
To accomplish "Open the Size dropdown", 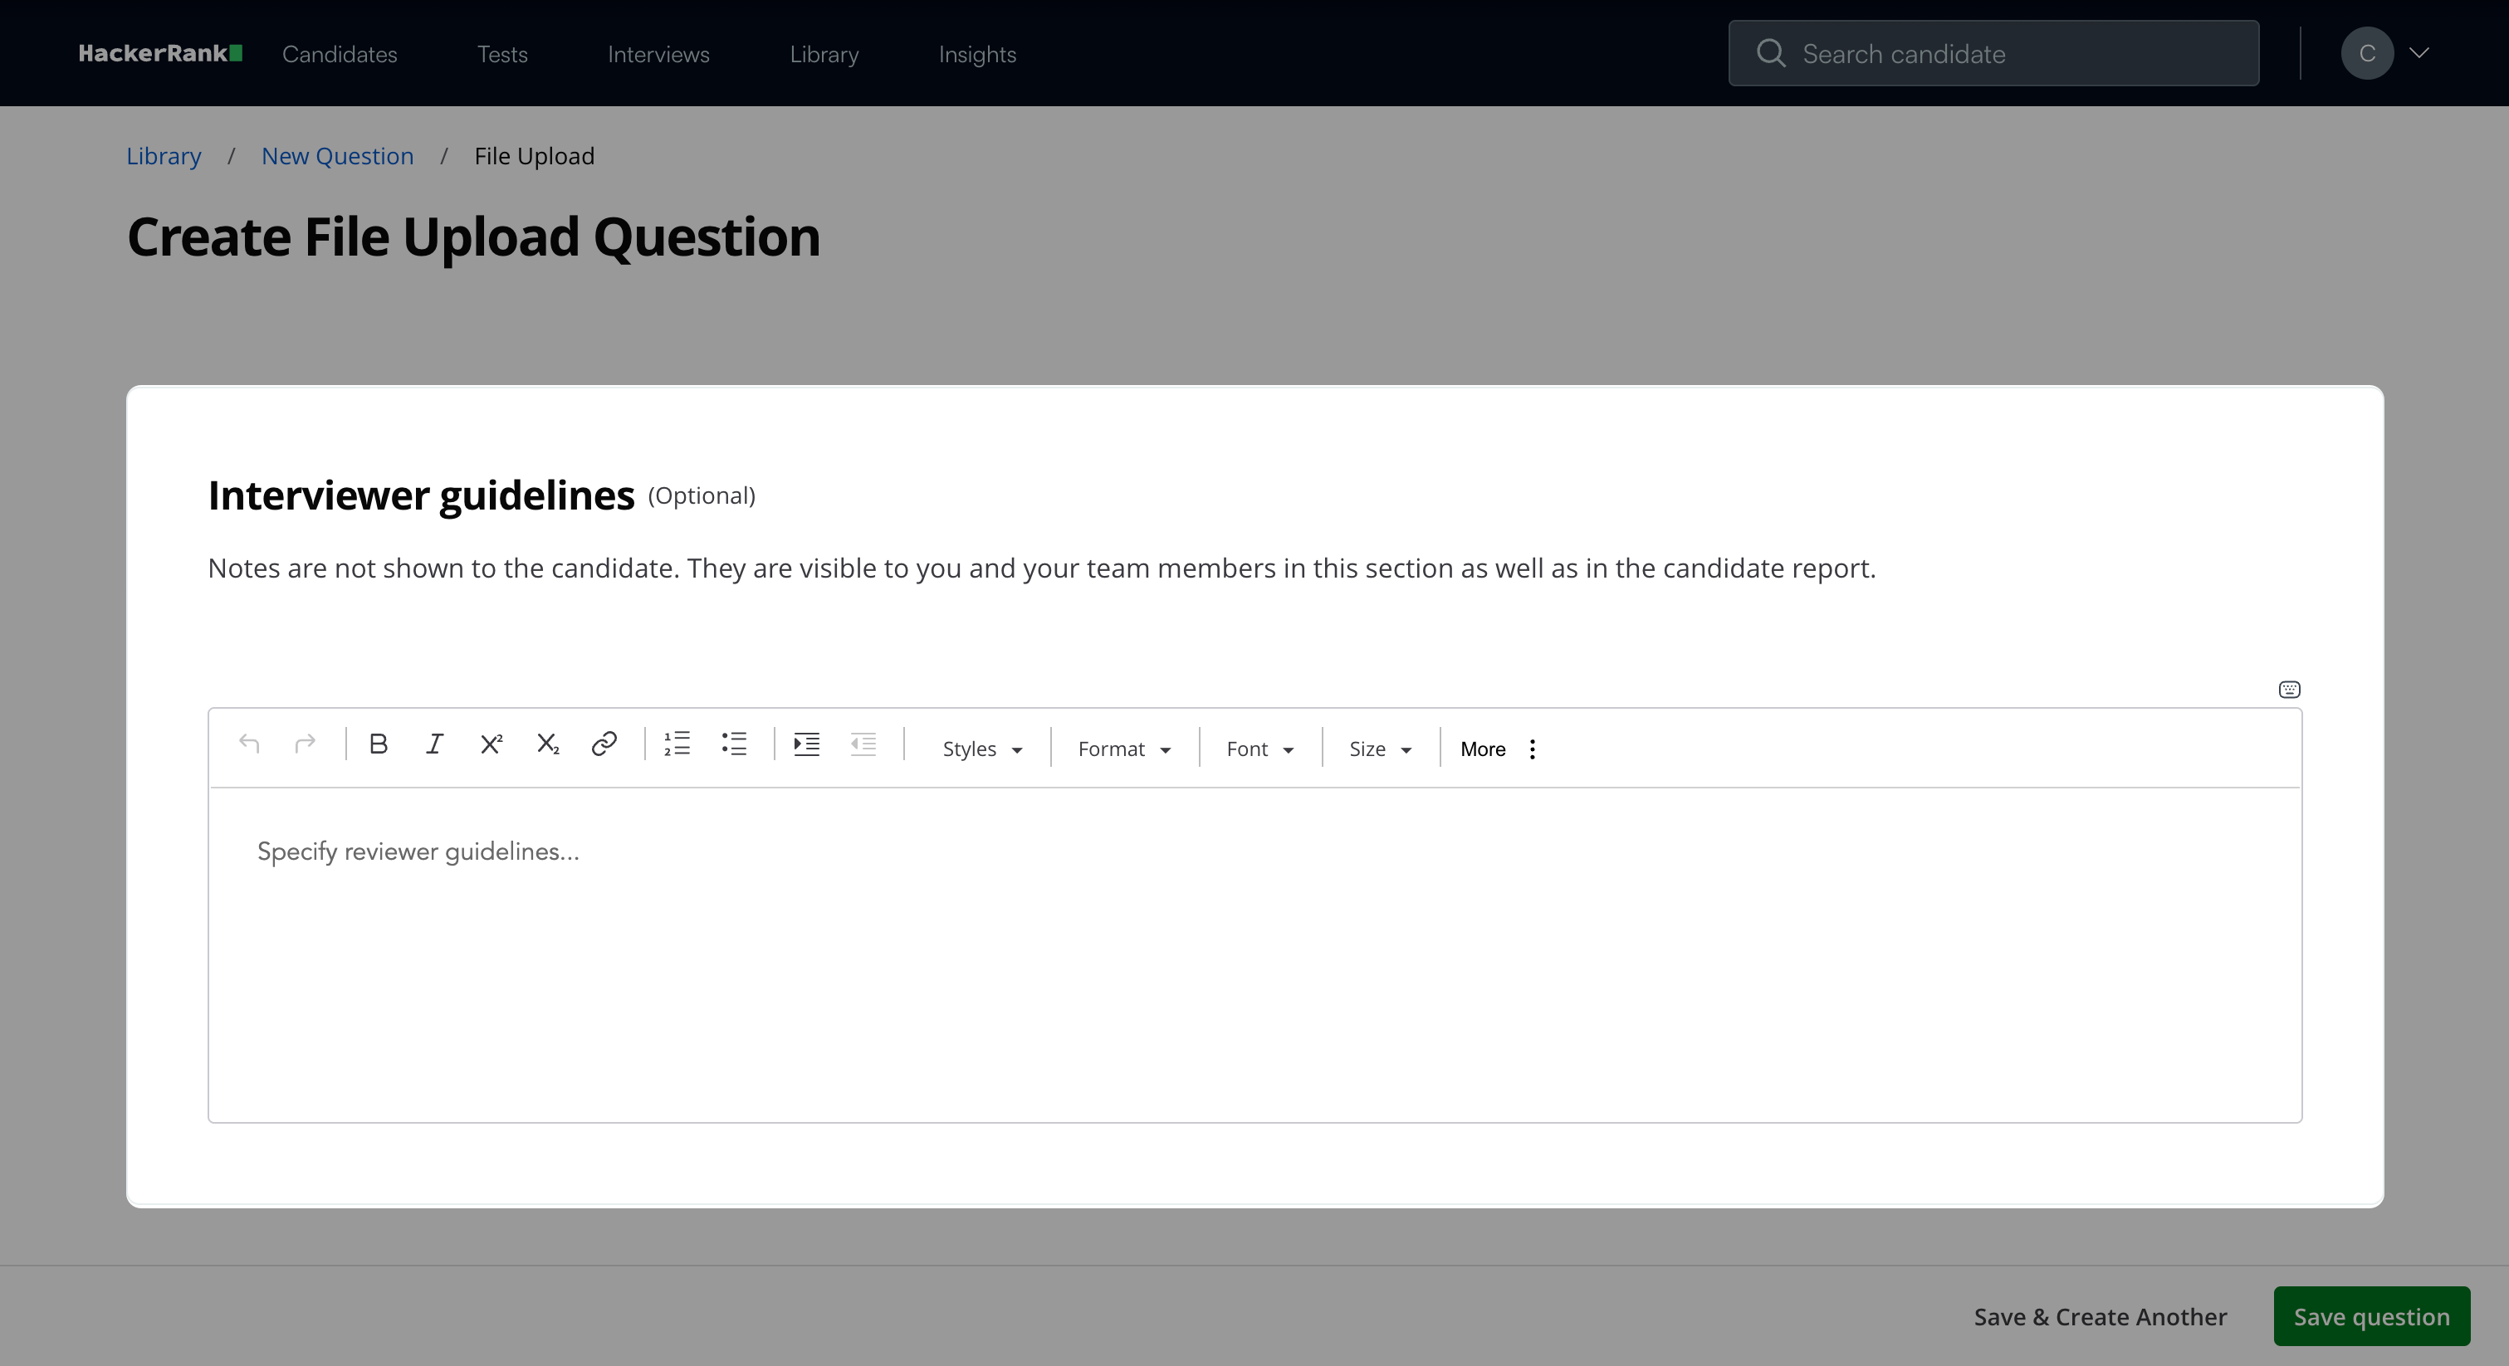I will click(1379, 749).
